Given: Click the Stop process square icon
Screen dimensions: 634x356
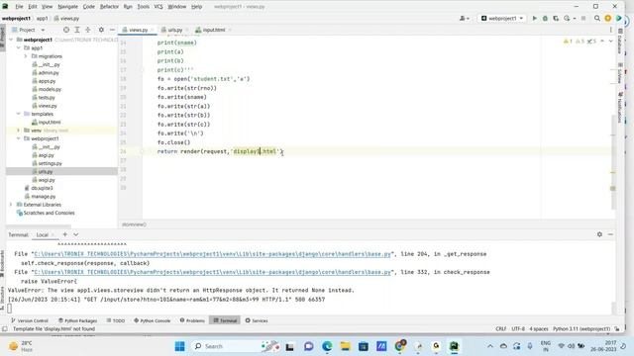Looking at the screenshot, I should click(x=583, y=18).
